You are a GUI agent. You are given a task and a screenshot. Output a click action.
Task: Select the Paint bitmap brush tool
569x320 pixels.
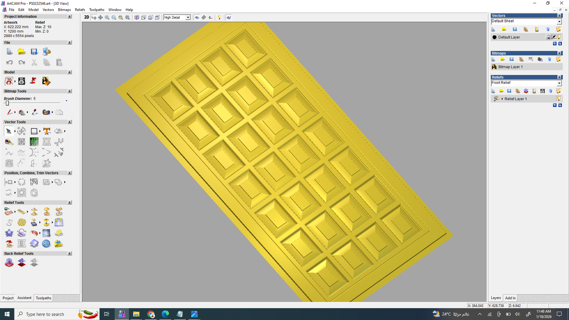tap(9, 112)
